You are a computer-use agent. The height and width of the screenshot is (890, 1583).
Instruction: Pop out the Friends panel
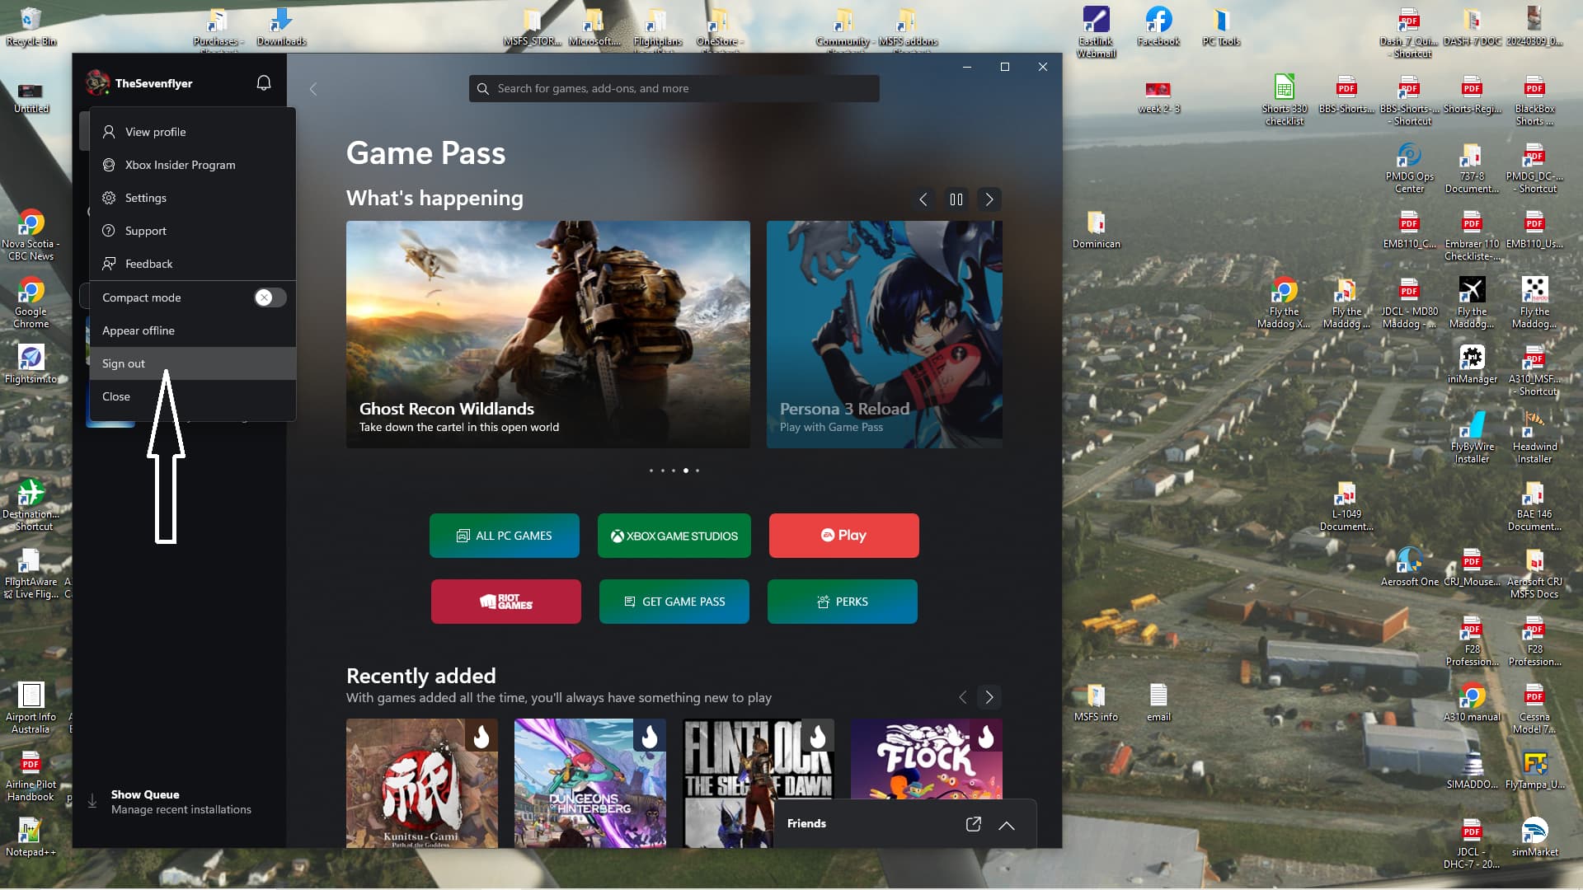(x=974, y=824)
